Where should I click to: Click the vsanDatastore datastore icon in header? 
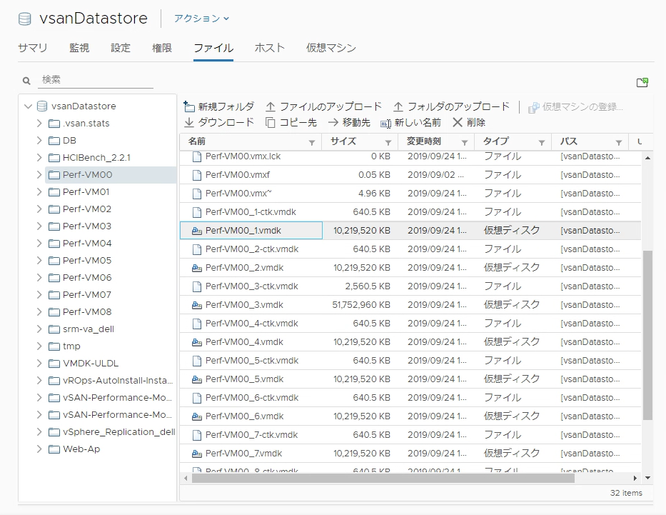25,19
